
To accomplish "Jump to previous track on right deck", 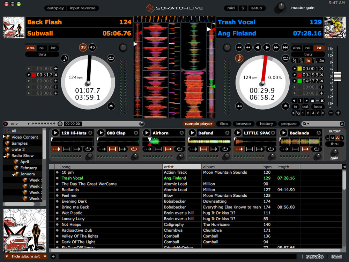I will (239, 47).
